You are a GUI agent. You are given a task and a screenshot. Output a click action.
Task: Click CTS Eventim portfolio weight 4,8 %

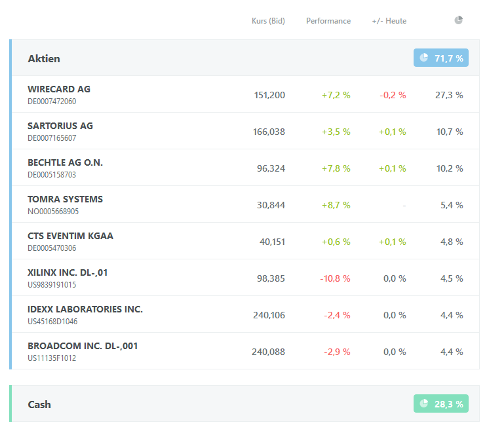(x=452, y=242)
